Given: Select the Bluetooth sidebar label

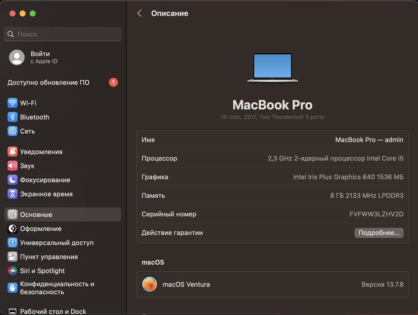Looking at the screenshot, I should click(35, 117).
